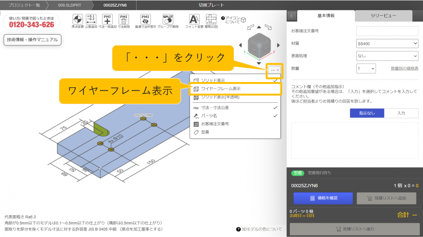Expand the 表面処理 surface treatment dropdown
Viewport: 423px width, 237px height.
tap(387, 56)
